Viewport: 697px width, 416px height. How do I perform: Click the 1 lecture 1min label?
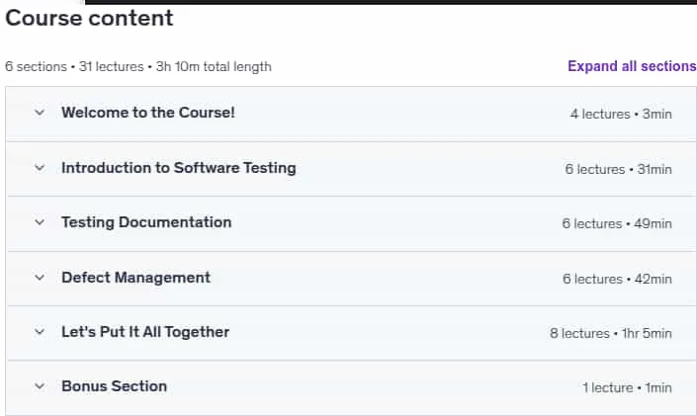(627, 387)
